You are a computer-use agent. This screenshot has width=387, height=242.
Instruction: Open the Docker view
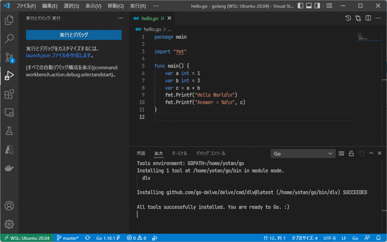9,168
